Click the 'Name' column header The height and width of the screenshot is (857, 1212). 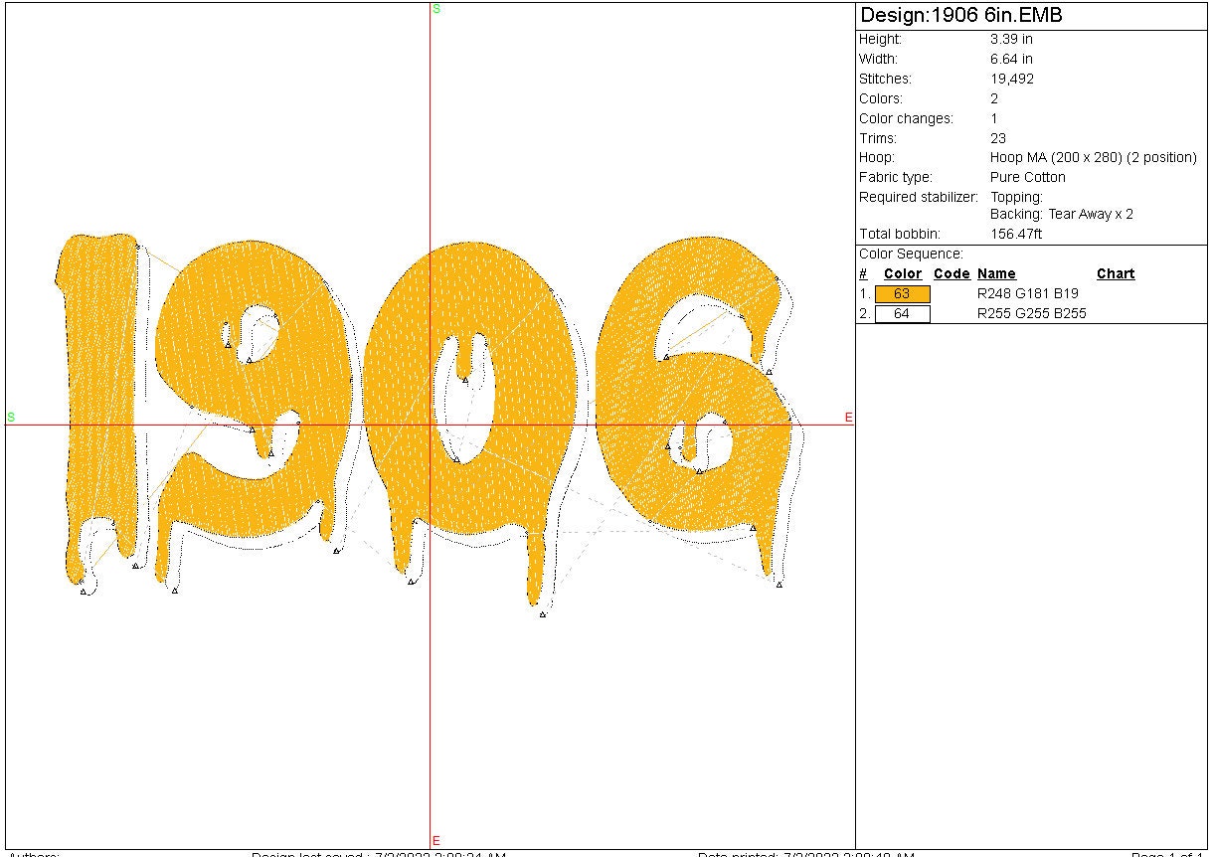coord(996,274)
